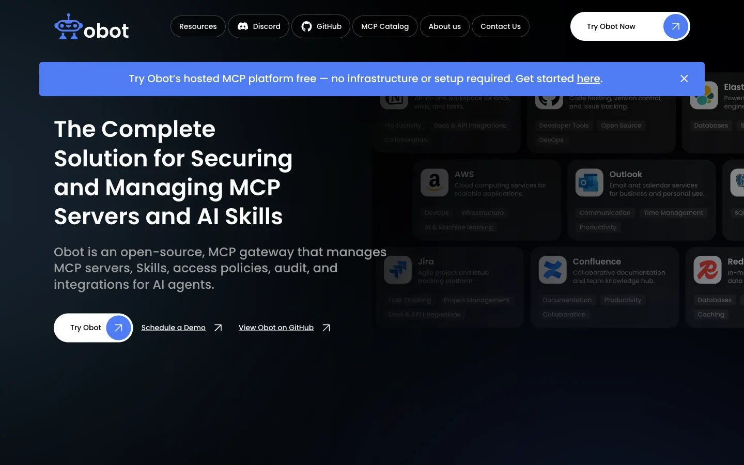Click the Infrastructure tag on AWS card
The width and height of the screenshot is (744, 465).
(483, 212)
